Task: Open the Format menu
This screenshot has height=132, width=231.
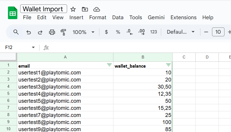Action: 98,17
